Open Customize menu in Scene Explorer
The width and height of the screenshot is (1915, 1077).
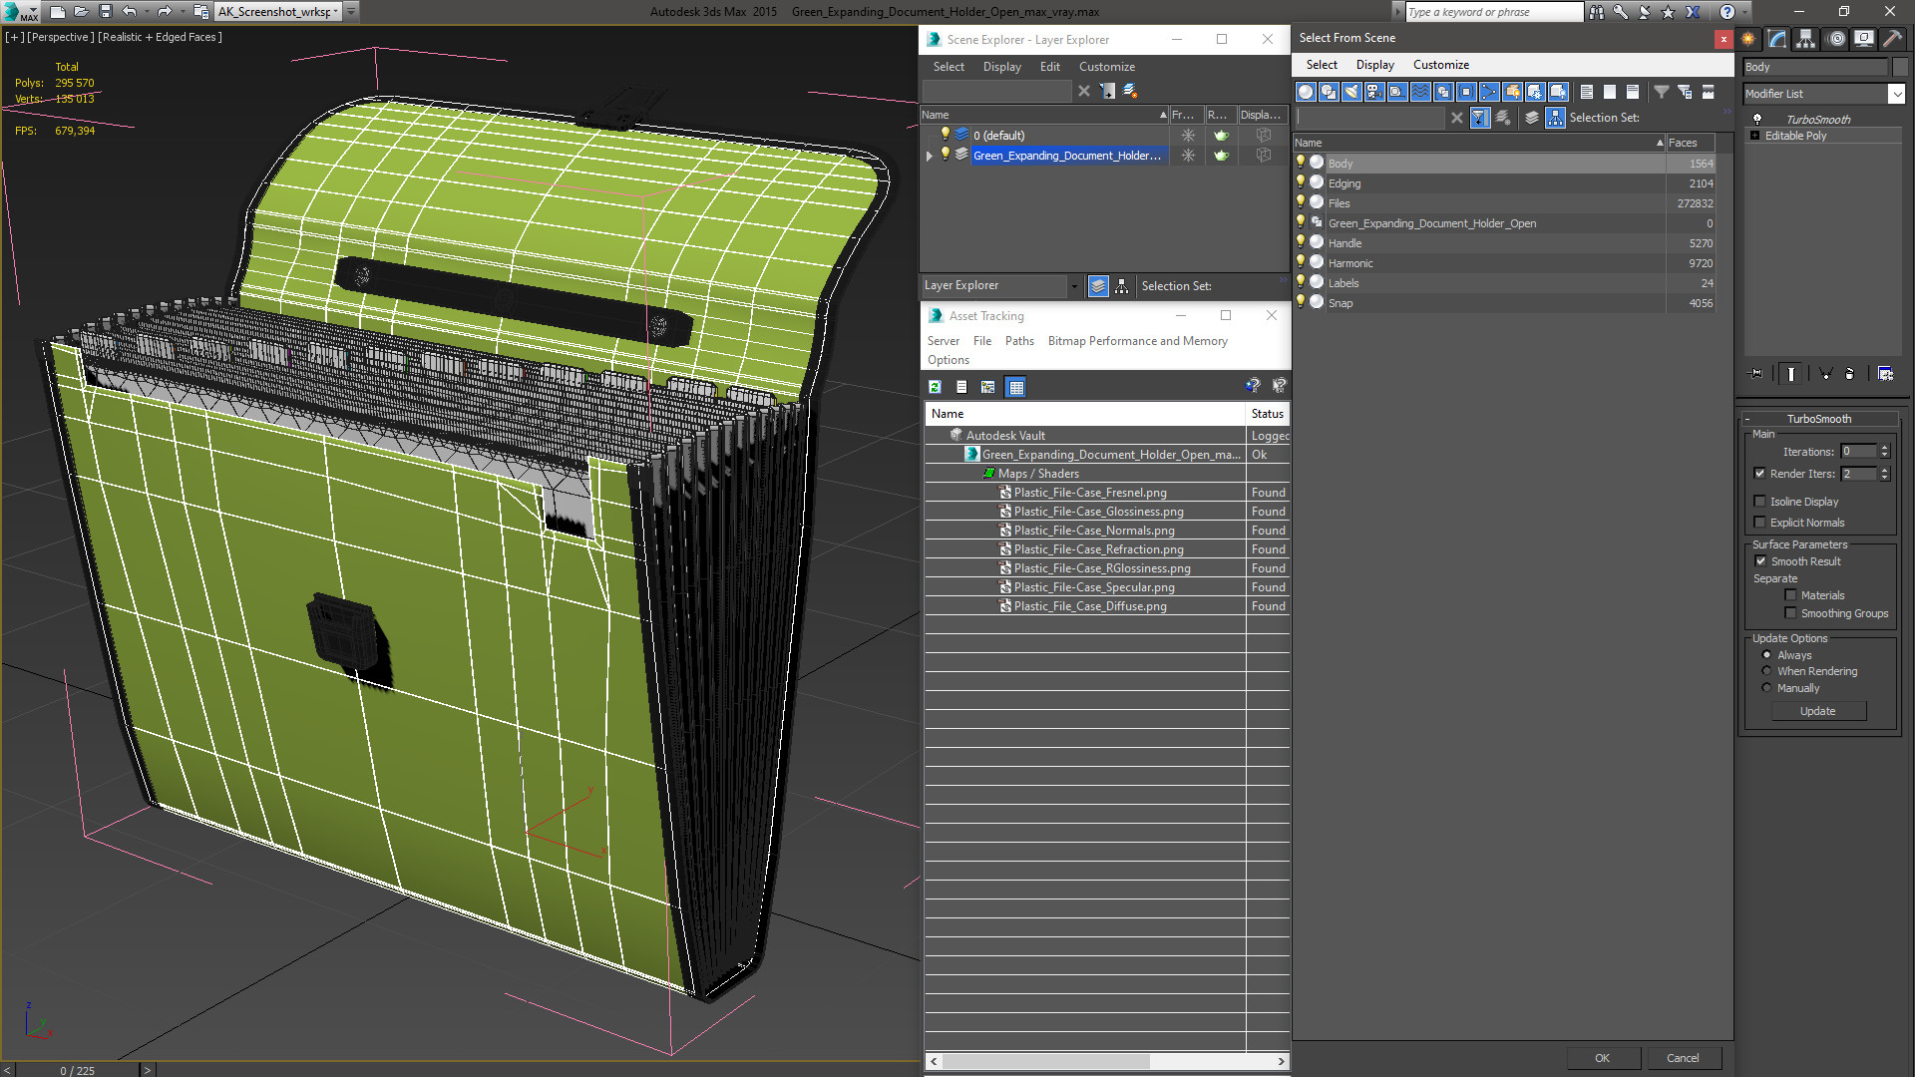click(x=1106, y=67)
